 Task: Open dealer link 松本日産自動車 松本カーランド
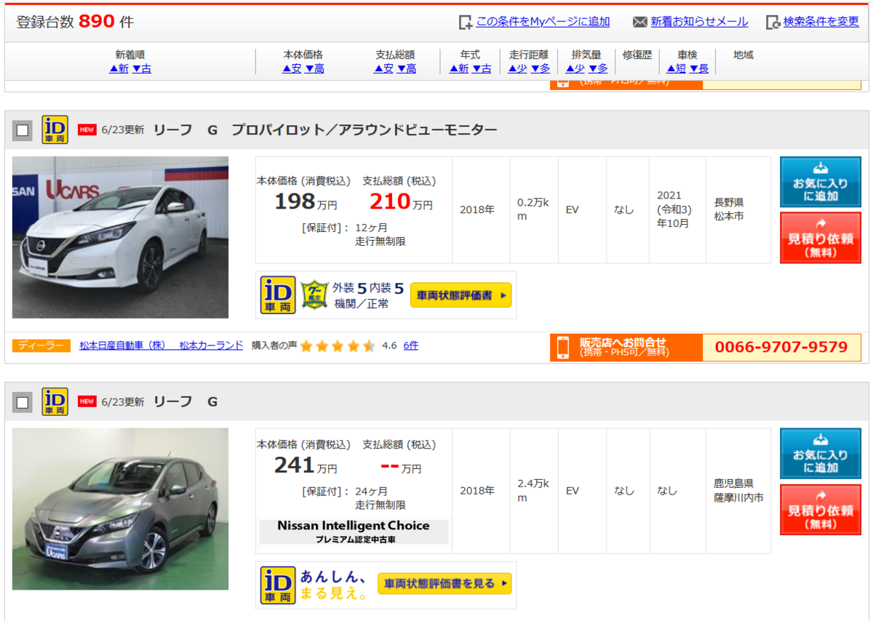click(161, 346)
